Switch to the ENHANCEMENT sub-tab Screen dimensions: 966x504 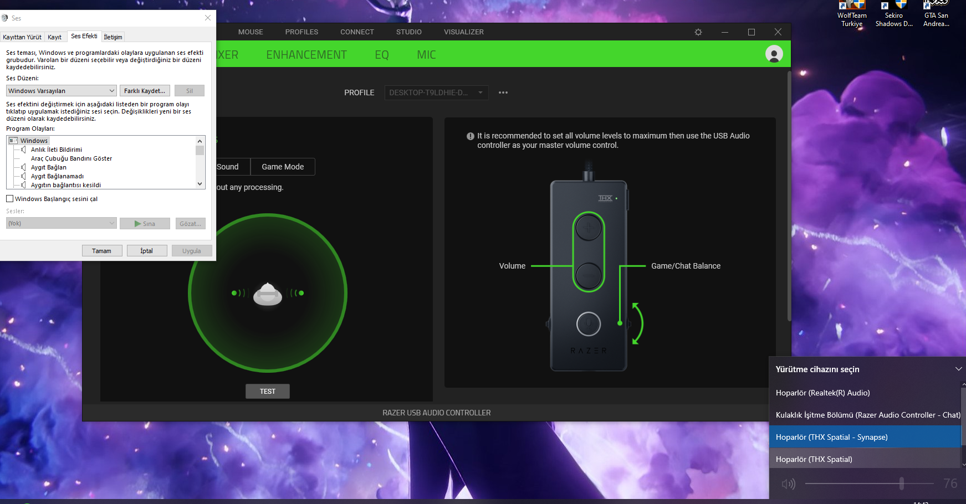click(x=306, y=55)
